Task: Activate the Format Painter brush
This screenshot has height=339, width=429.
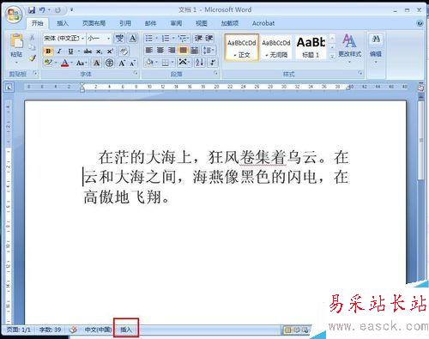Action: (32, 58)
